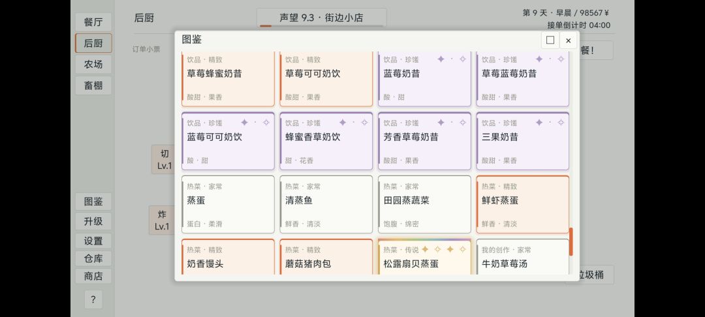The height and width of the screenshot is (317, 705).
Task: Select the 牛奶草莓汤 custom creation card
Action: click(x=522, y=256)
